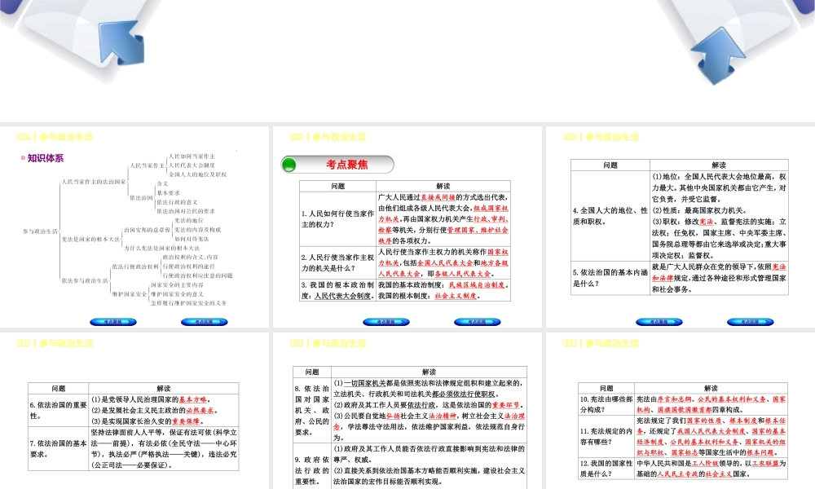Select node 维护国家安全
This screenshot has height=489, width=815.
(x=130, y=294)
